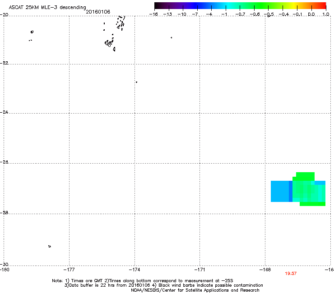This screenshot has width=334, height=293.
Task: Click the latitude axis label -24
Action: (x=5, y=112)
